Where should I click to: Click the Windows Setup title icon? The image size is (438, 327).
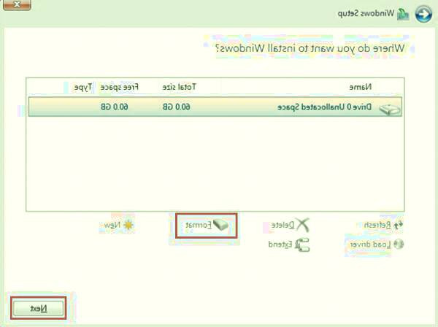point(402,14)
